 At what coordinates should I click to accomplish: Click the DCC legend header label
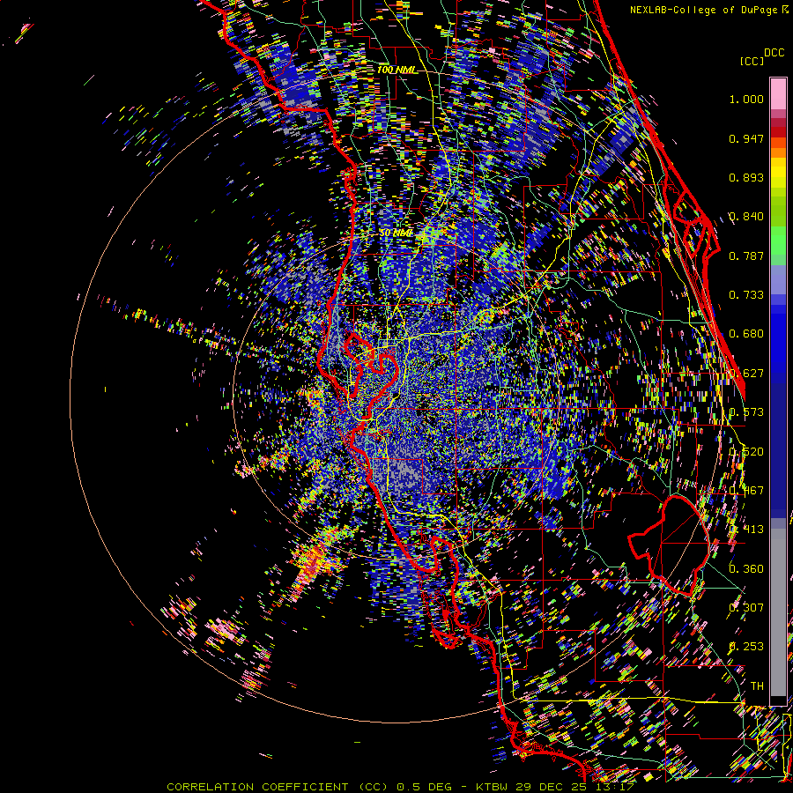[774, 52]
